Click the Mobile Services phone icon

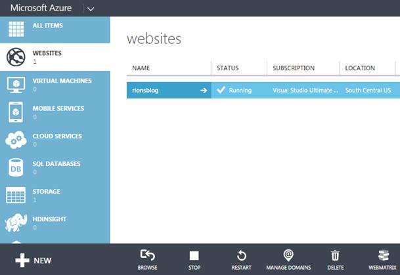point(16,112)
